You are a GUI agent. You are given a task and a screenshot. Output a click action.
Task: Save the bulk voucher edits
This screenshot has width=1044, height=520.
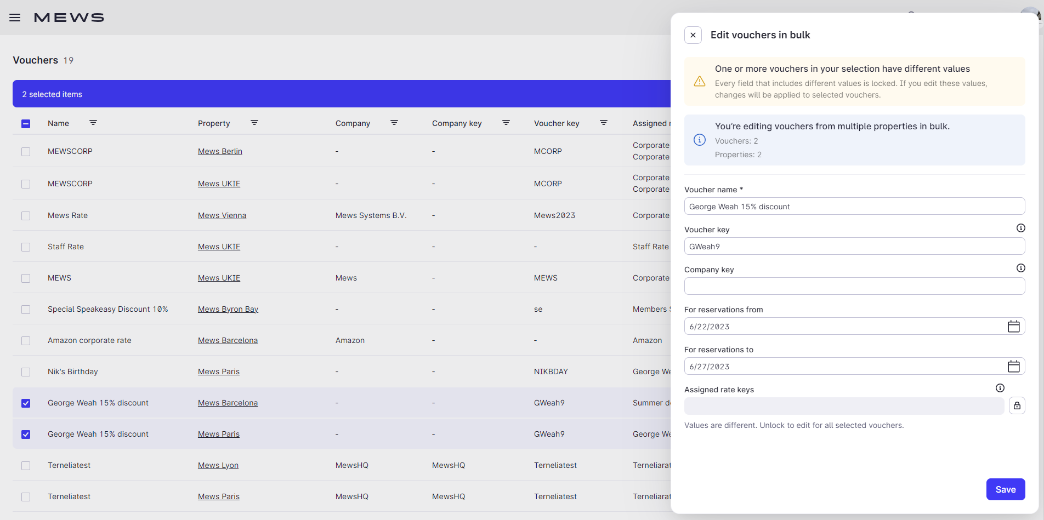point(1006,489)
